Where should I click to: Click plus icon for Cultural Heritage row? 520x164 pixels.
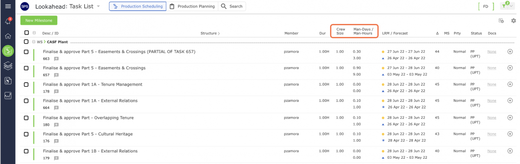coord(510,134)
